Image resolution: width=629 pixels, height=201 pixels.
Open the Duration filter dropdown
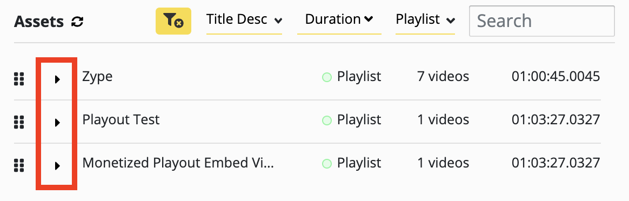coord(339,21)
